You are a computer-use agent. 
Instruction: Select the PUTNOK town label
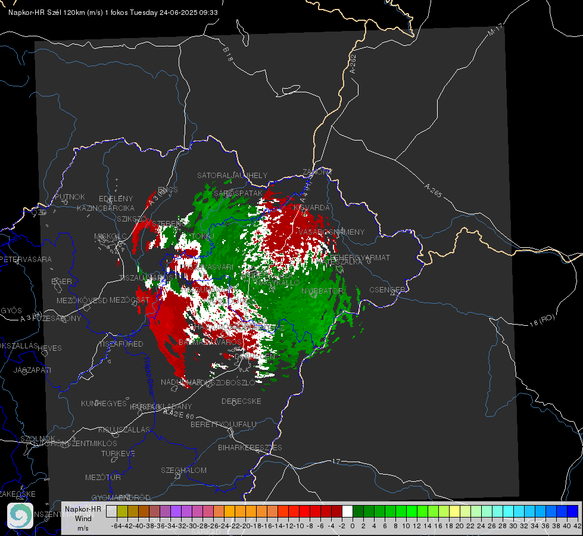tap(70, 197)
